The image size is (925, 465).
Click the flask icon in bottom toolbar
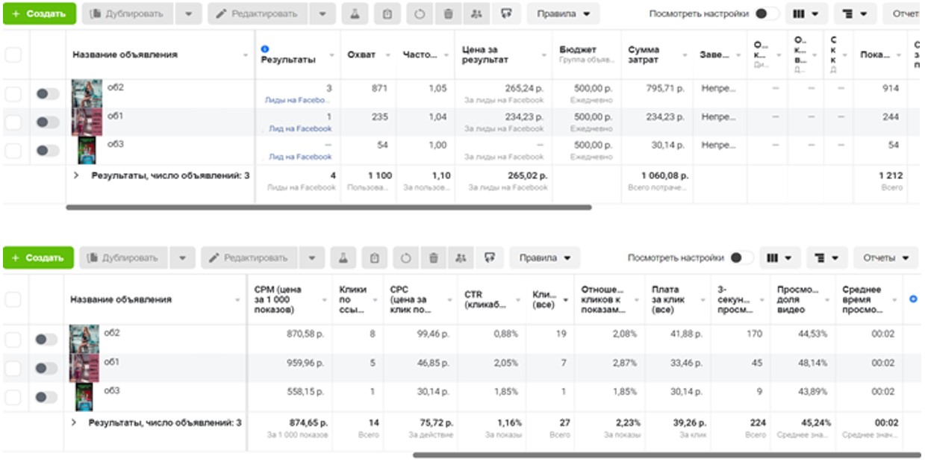[343, 258]
